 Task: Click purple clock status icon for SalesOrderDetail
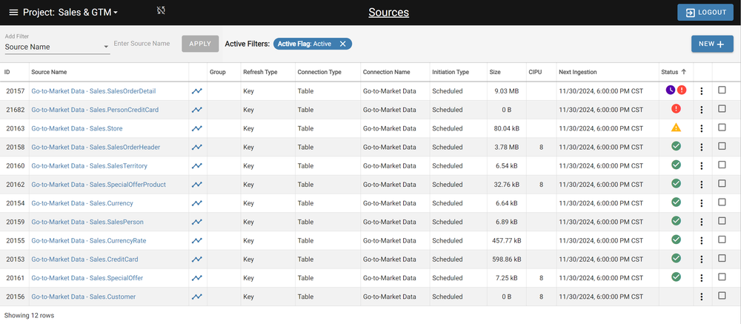pos(670,90)
